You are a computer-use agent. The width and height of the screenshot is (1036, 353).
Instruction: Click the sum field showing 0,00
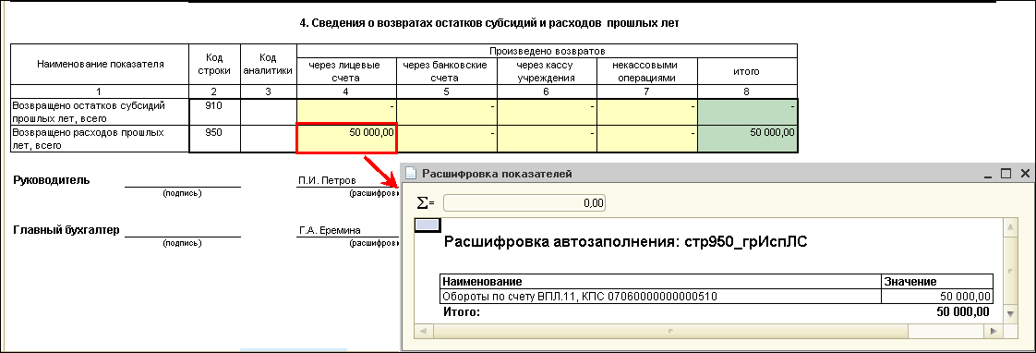click(x=524, y=203)
